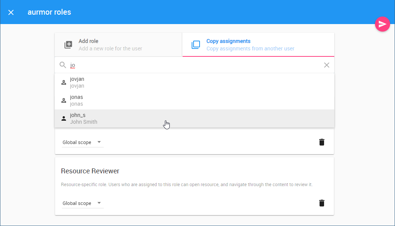Click the Add role plus icon
This screenshot has width=395, height=226.
point(68,45)
